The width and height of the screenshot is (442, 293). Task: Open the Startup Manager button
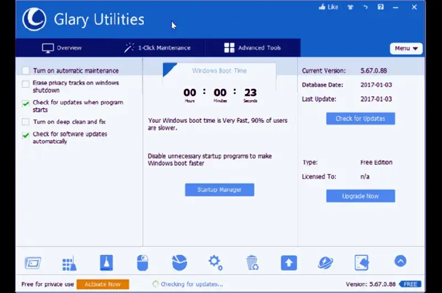coord(219,190)
